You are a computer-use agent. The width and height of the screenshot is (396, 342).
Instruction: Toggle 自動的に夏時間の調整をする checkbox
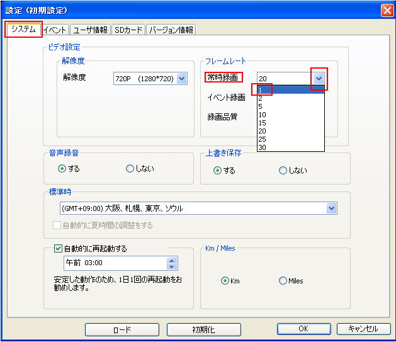click(x=57, y=225)
